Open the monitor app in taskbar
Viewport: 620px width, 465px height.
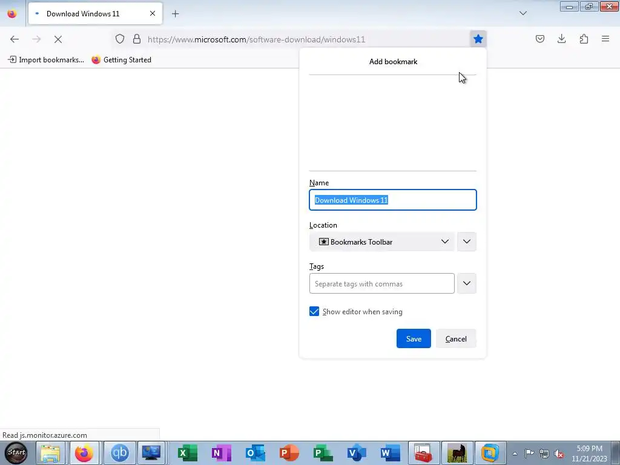151,453
